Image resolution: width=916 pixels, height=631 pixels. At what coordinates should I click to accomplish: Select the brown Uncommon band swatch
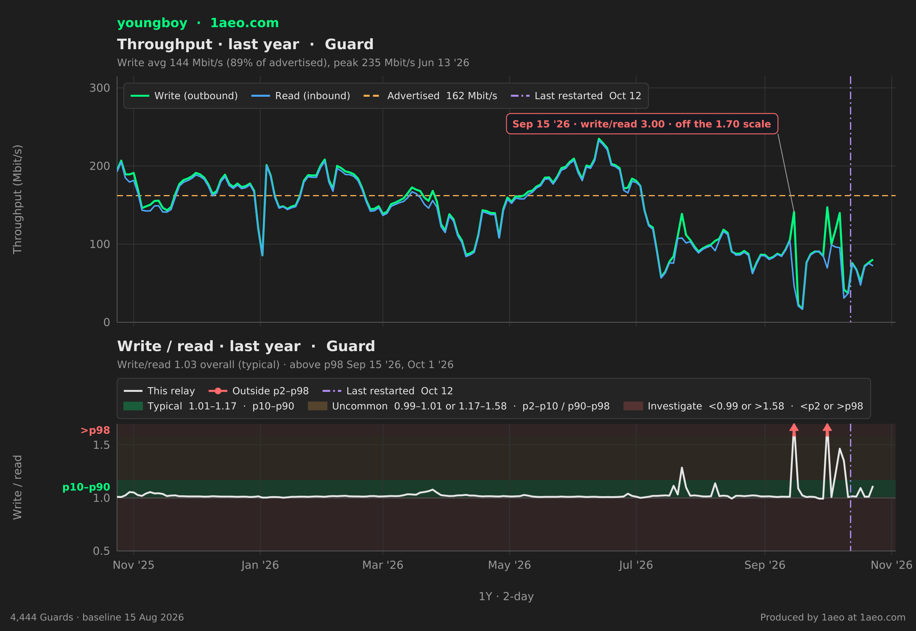point(317,406)
